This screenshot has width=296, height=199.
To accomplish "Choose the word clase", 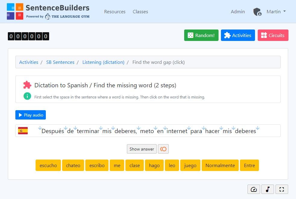I will click(x=135, y=165).
